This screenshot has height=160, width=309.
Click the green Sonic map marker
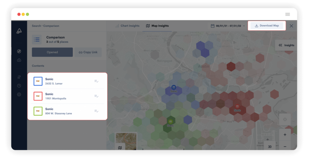pos(170,122)
